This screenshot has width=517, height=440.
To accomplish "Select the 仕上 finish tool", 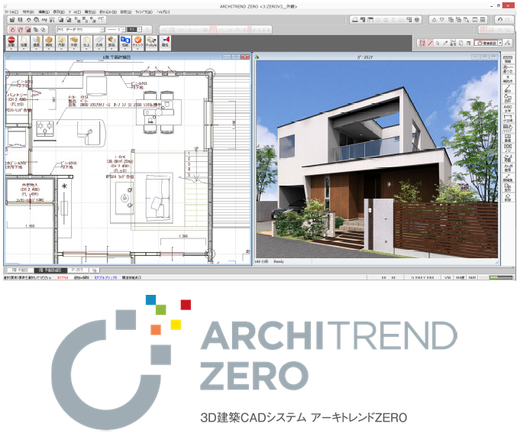I will pyautogui.click(x=86, y=42).
